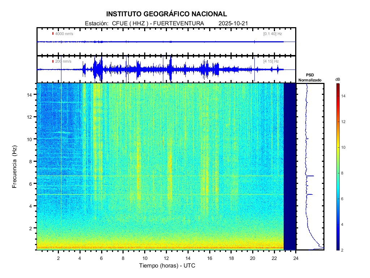Click the dark blue data gap block

[289, 167]
